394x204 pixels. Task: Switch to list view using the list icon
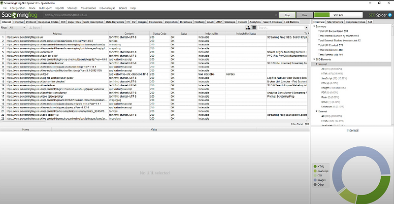(254, 28)
